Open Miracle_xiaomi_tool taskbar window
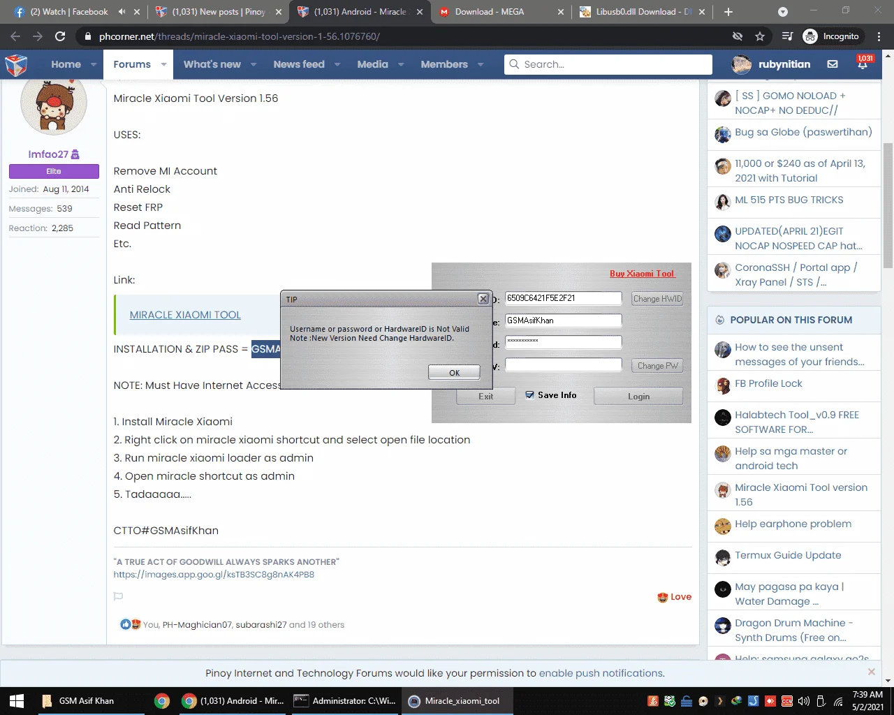 point(457,701)
